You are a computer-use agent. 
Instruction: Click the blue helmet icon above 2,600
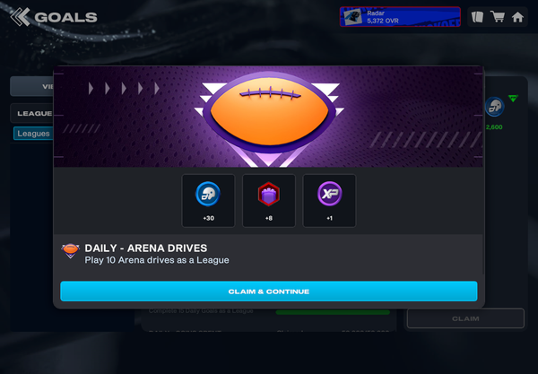coord(494,107)
